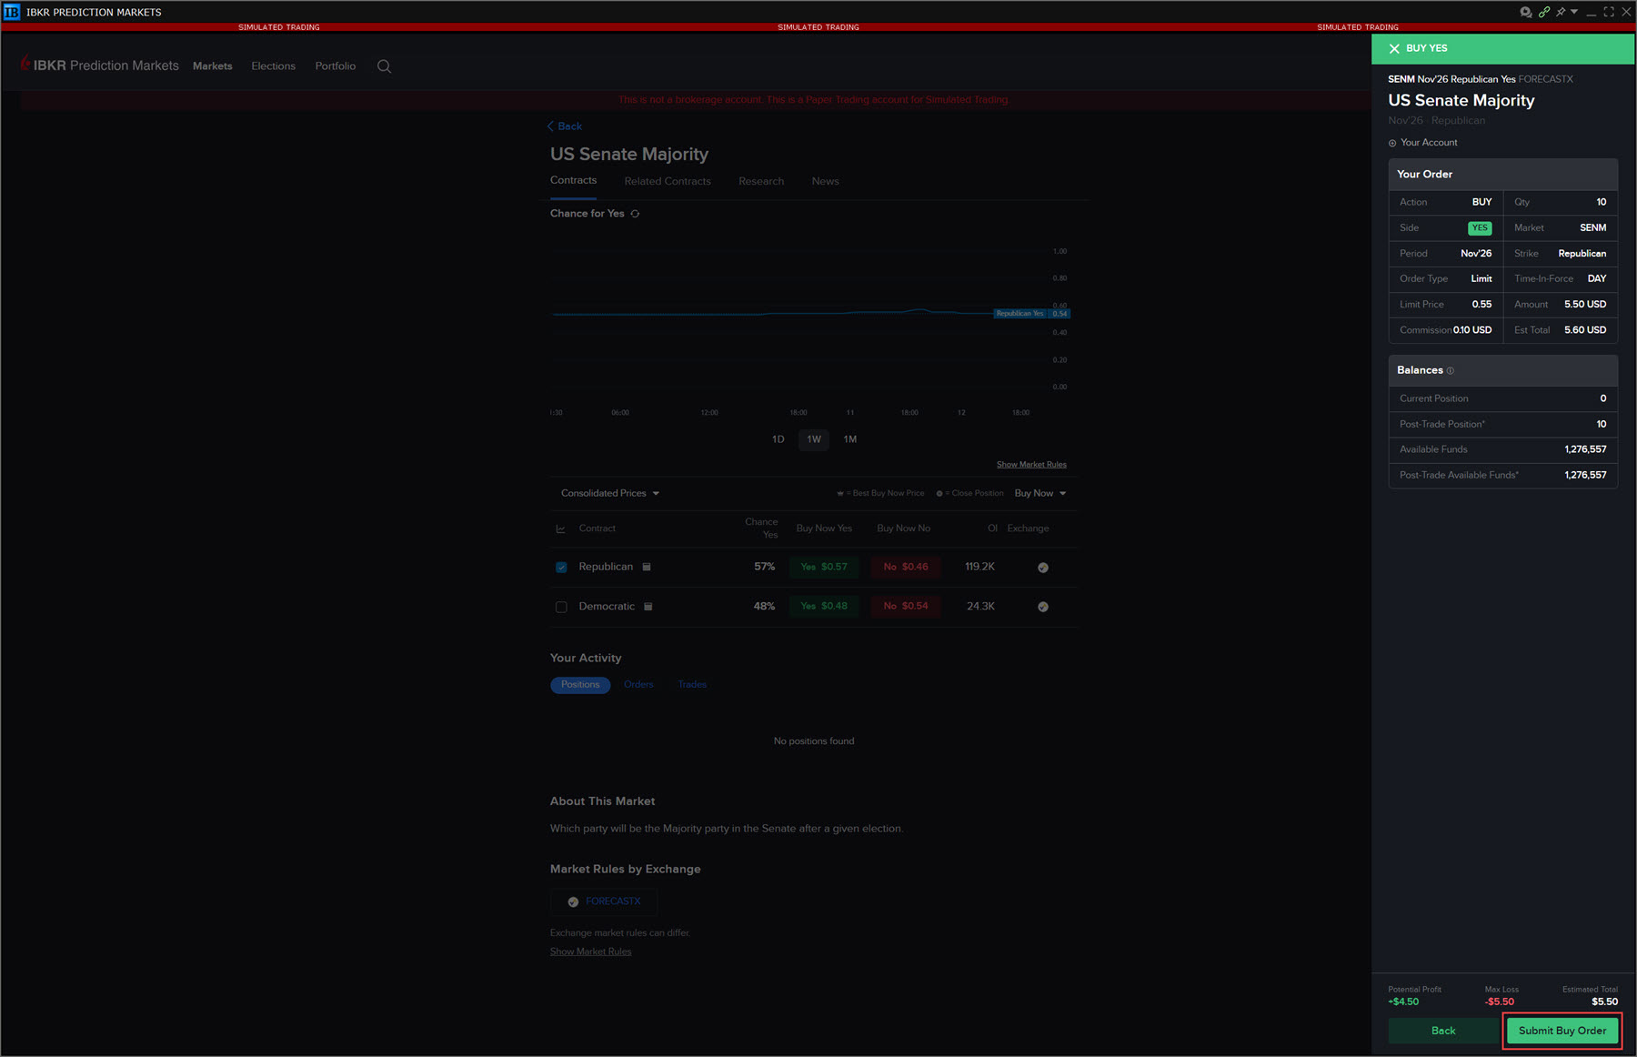Viewport: 1637px width, 1057px height.
Task: Click the FORECASTX exchange check icon
Action: 573,902
